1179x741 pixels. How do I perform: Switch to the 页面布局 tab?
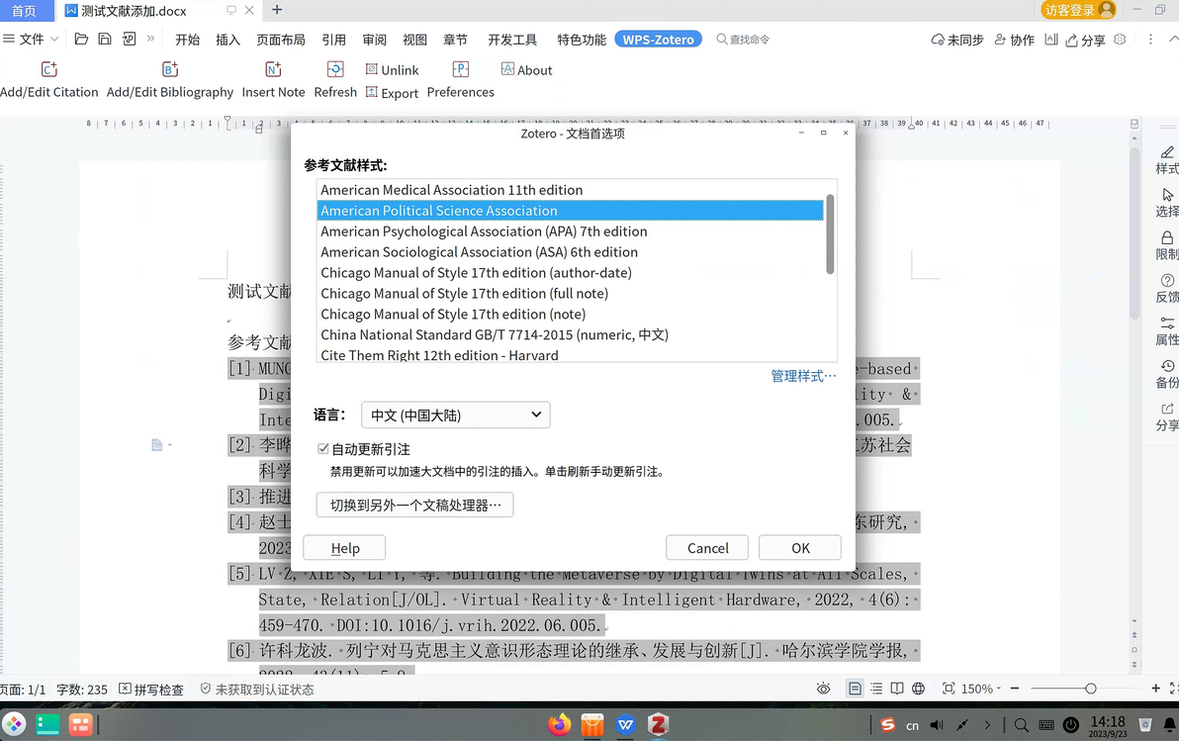pyautogui.click(x=281, y=40)
